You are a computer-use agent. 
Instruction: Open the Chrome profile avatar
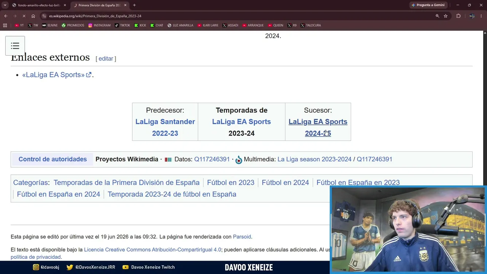pos(472,16)
